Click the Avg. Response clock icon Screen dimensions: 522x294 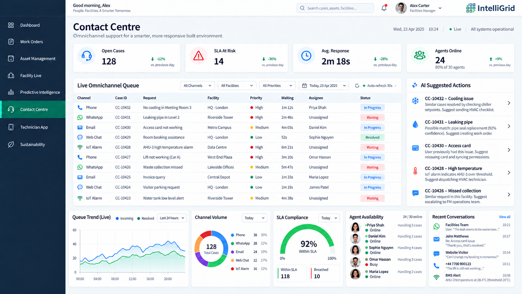[x=306, y=56]
